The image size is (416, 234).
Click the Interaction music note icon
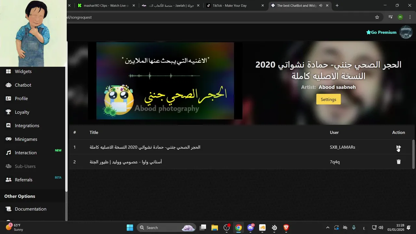8,153
